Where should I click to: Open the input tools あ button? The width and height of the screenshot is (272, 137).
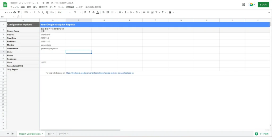(170, 12)
